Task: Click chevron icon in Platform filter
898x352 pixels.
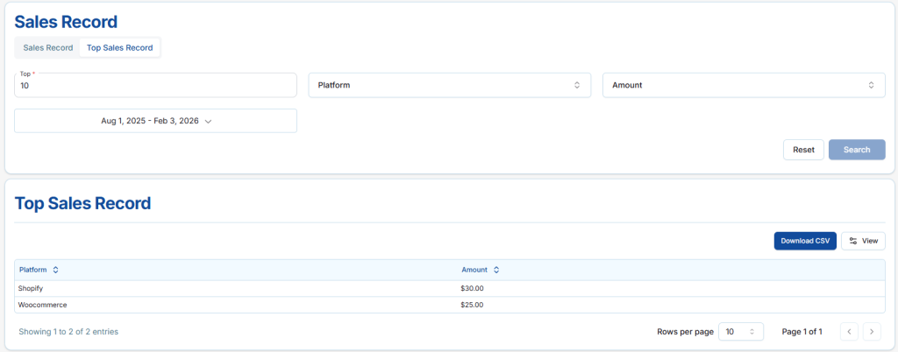Action: (x=577, y=86)
